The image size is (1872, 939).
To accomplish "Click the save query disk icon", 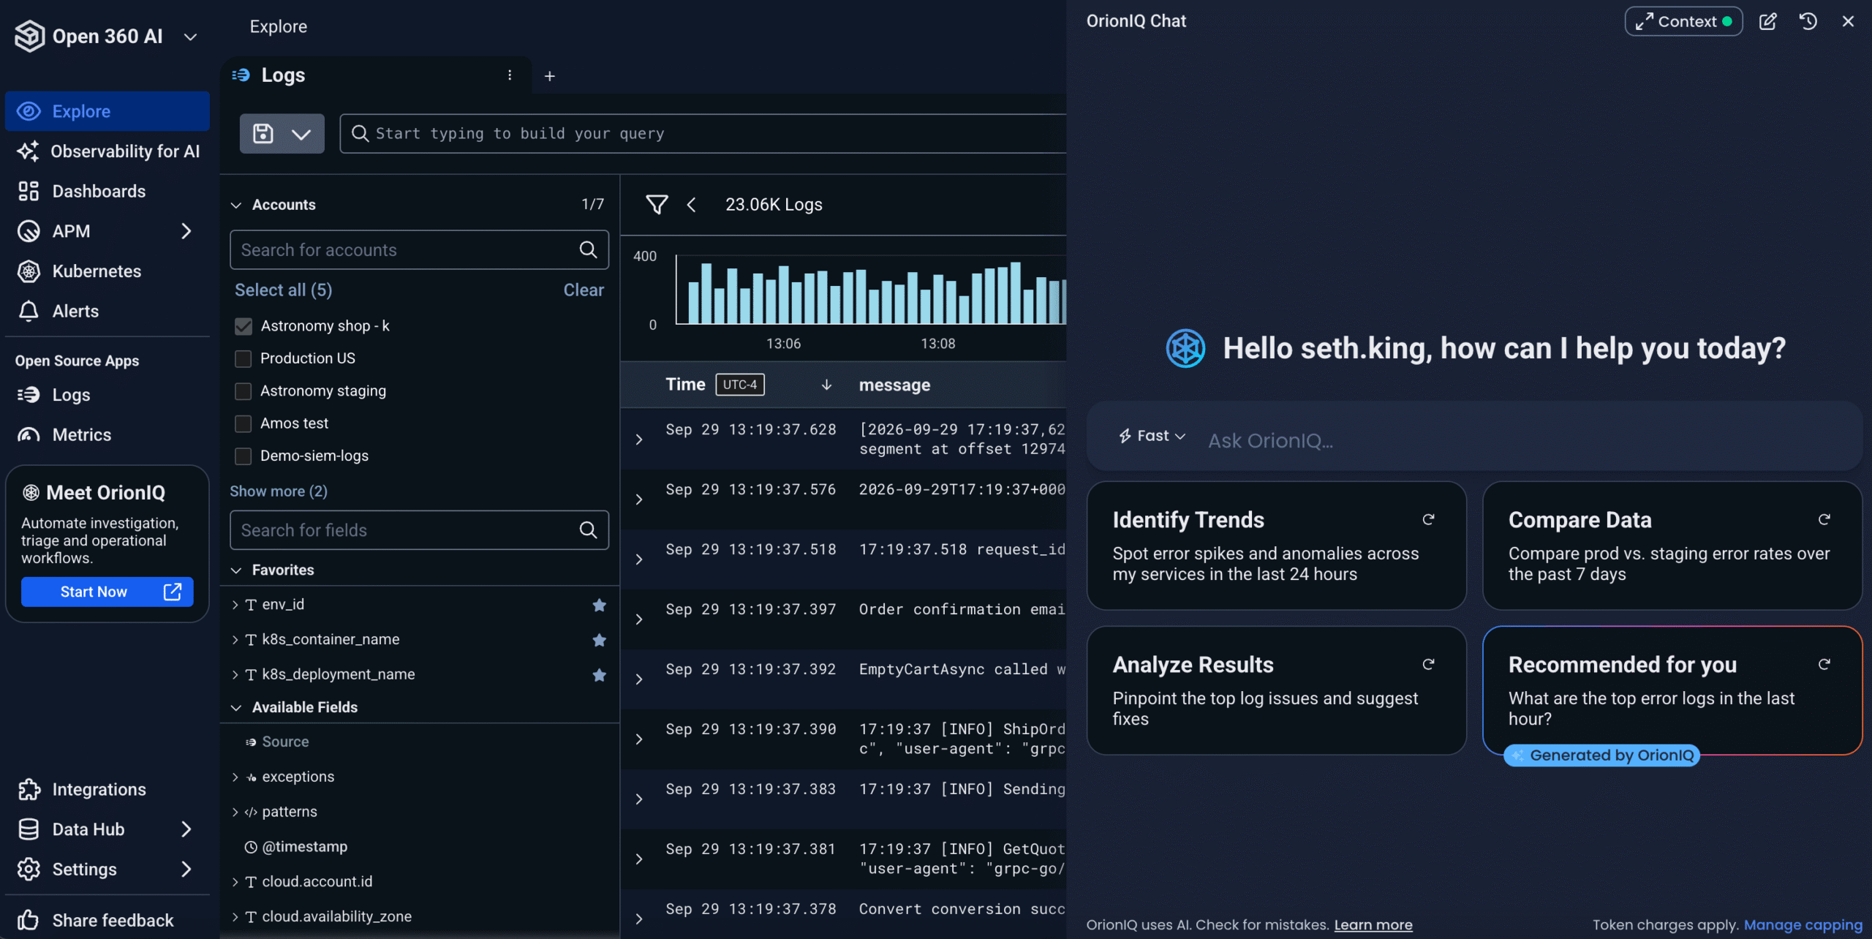I will 263,134.
